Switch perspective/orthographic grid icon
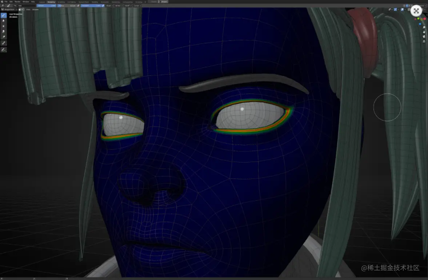428x280 pixels. tap(424, 42)
